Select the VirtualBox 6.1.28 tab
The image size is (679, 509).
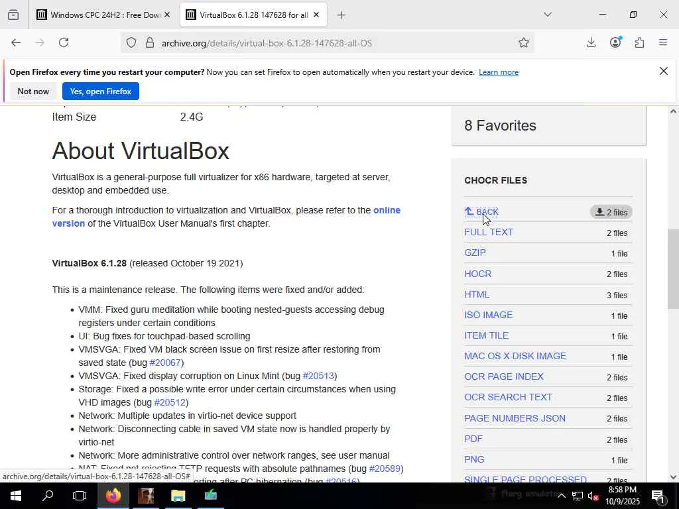click(x=253, y=15)
